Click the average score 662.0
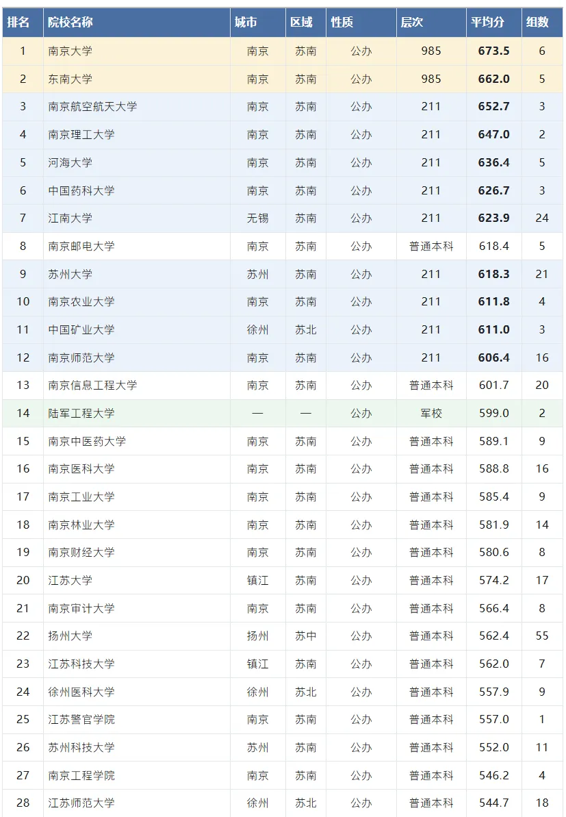 [493, 79]
